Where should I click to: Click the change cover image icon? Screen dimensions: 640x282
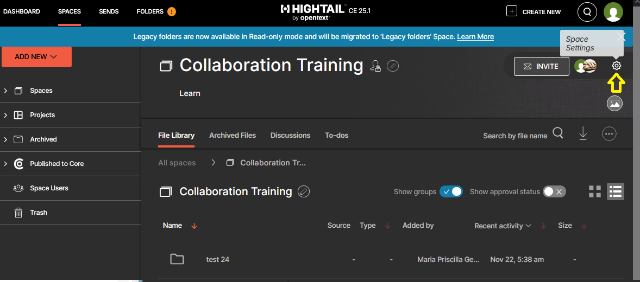pos(614,103)
